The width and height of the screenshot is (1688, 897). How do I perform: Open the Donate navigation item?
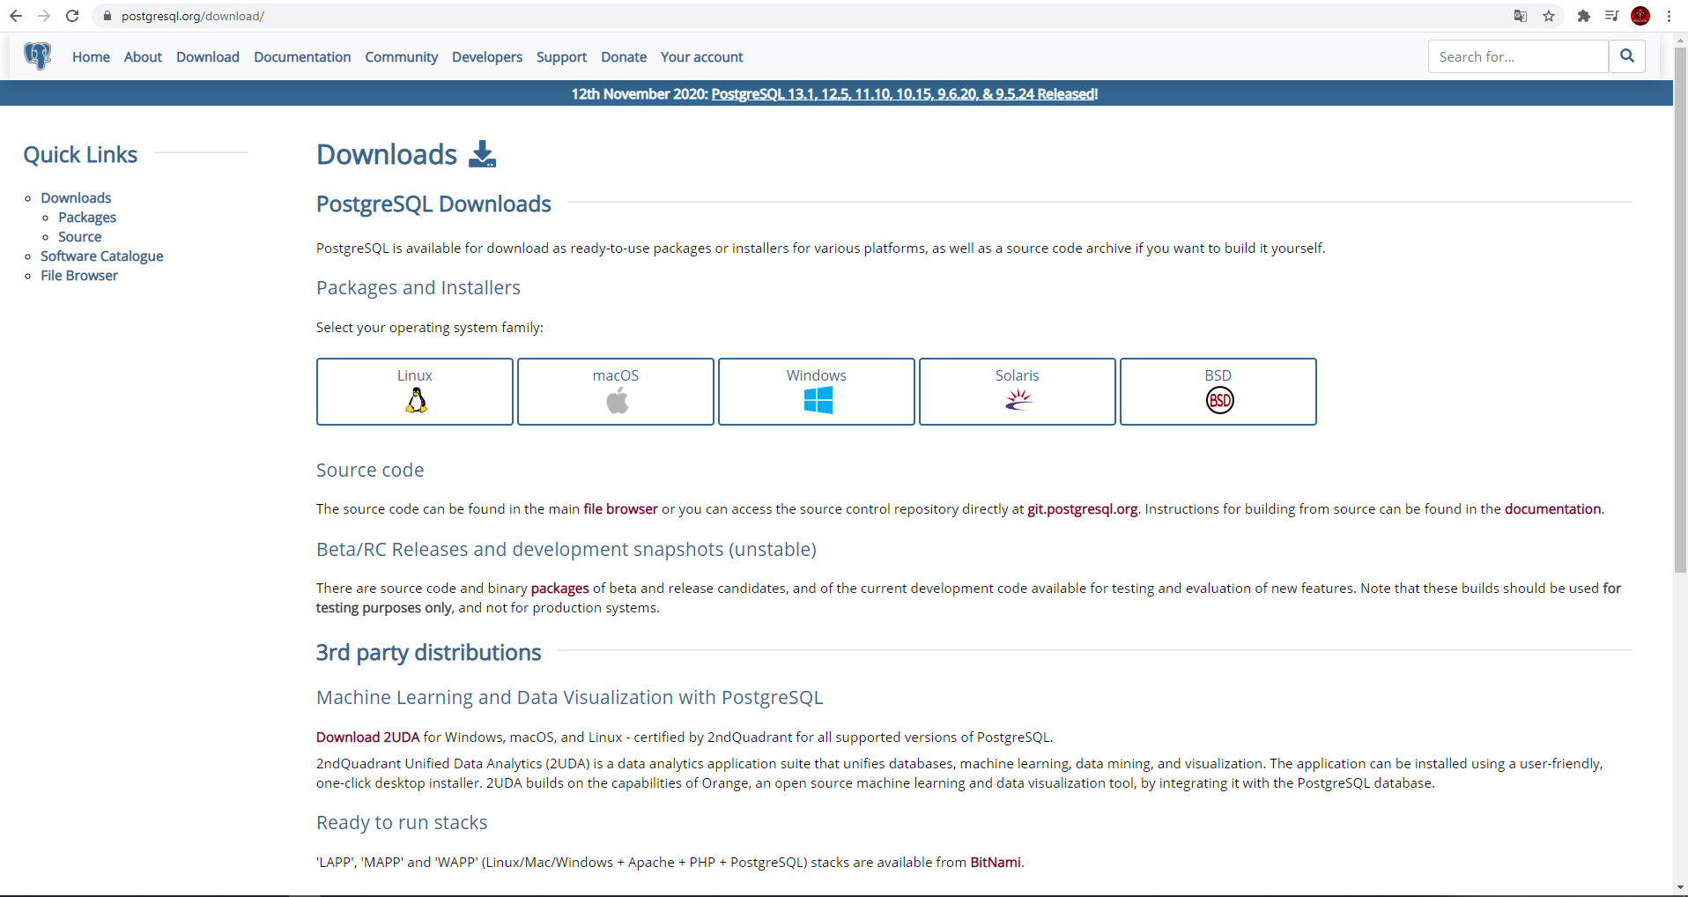pos(623,57)
